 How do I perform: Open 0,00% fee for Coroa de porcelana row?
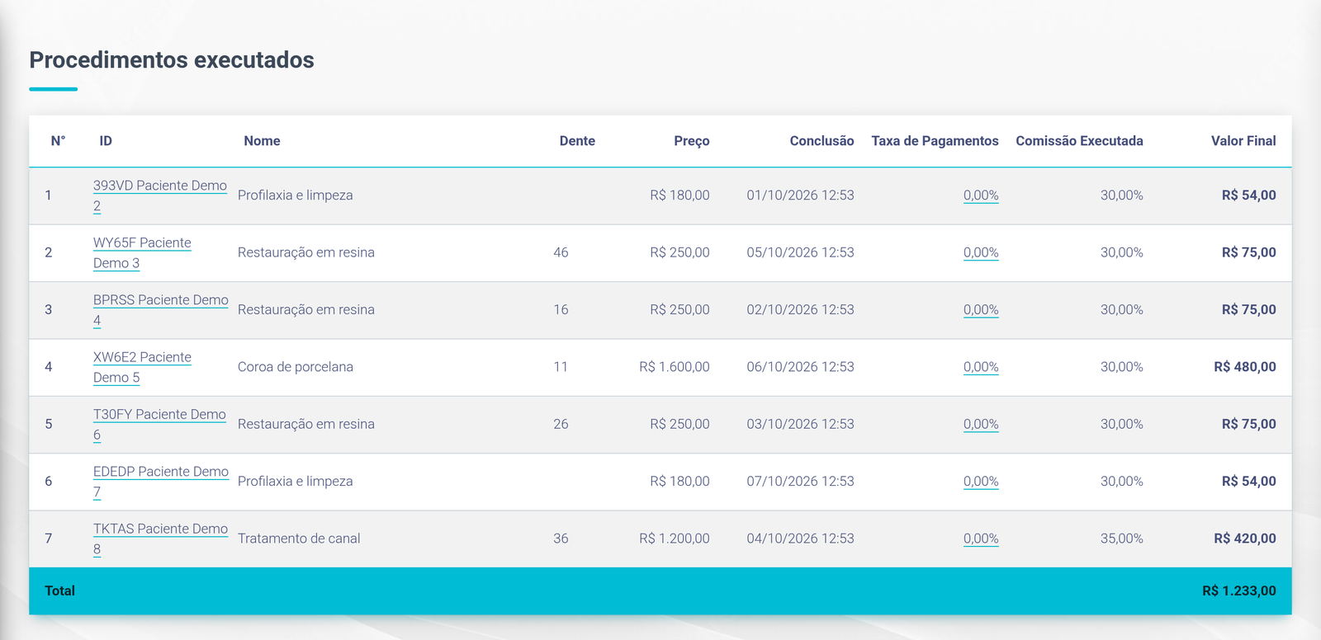(981, 367)
